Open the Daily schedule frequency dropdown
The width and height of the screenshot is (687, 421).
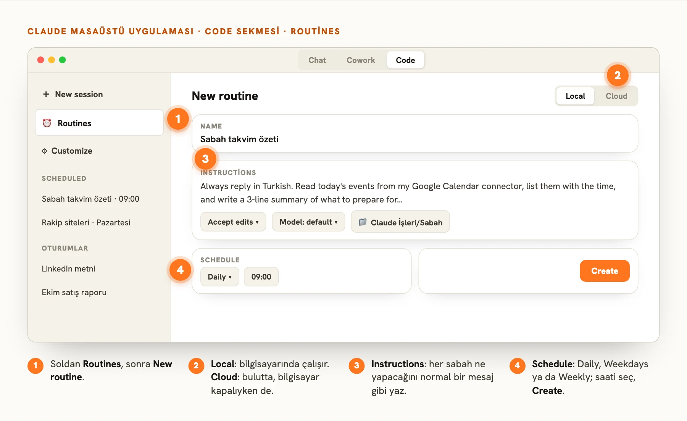click(x=220, y=277)
